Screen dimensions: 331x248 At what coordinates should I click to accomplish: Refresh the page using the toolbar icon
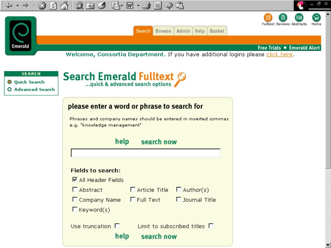coord(53,5)
